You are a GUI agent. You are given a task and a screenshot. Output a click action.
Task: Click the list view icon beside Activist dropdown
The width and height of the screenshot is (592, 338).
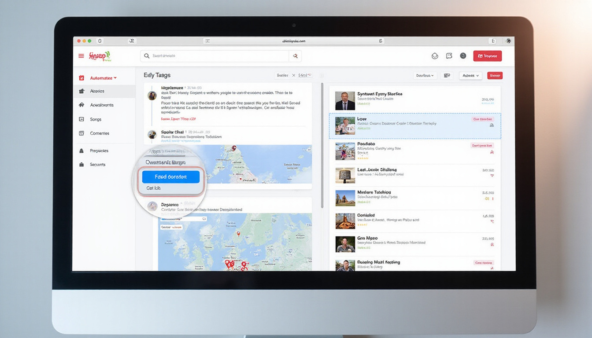[x=447, y=76]
